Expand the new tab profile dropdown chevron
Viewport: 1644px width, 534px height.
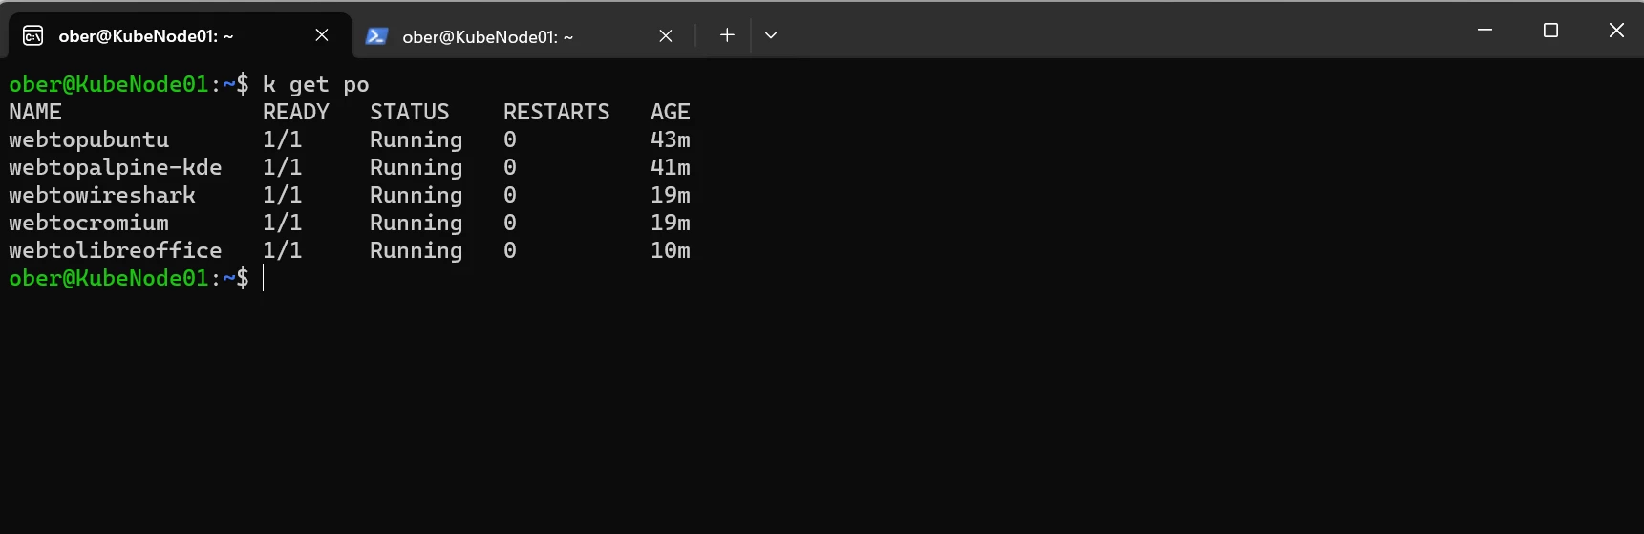[x=771, y=35]
